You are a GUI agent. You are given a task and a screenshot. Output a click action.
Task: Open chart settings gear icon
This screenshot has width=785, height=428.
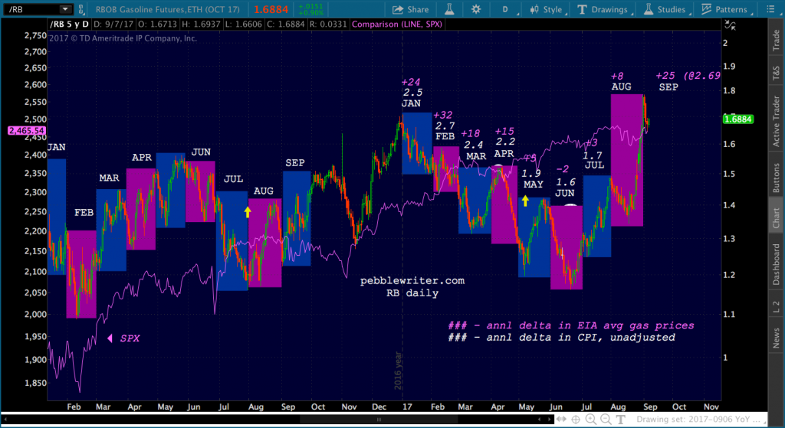[x=476, y=9]
